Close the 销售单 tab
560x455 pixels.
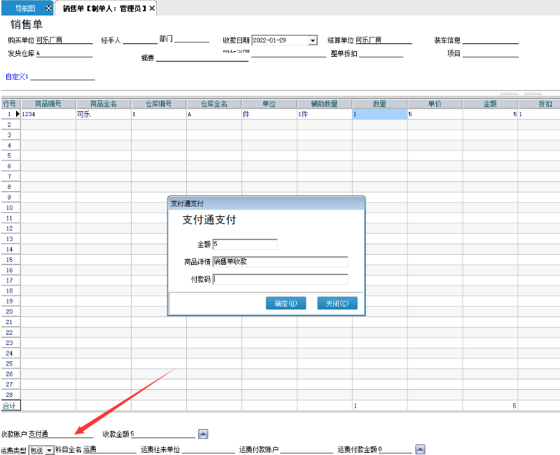point(152,8)
